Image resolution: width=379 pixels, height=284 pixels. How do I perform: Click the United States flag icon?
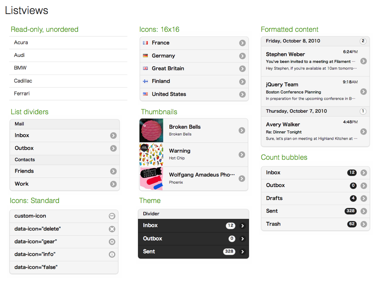145,94
